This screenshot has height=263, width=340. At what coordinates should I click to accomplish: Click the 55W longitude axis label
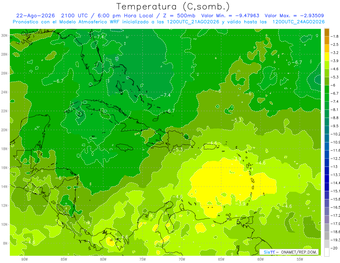(300, 259)
